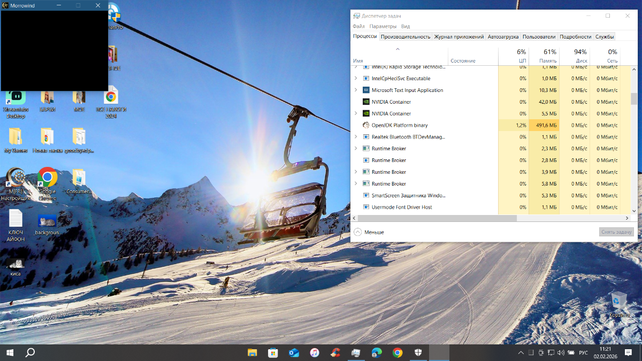
Task: Click the Снять задачу button
Action: [x=616, y=232]
